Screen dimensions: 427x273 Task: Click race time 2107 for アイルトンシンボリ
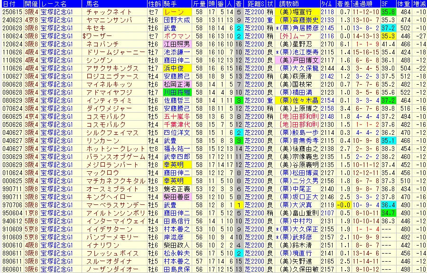tap(327, 213)
